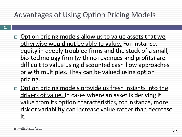The height and width of the screenshot is (137, 182).
Task: Click the slide number badge at top left
Action: click(5, 26)
